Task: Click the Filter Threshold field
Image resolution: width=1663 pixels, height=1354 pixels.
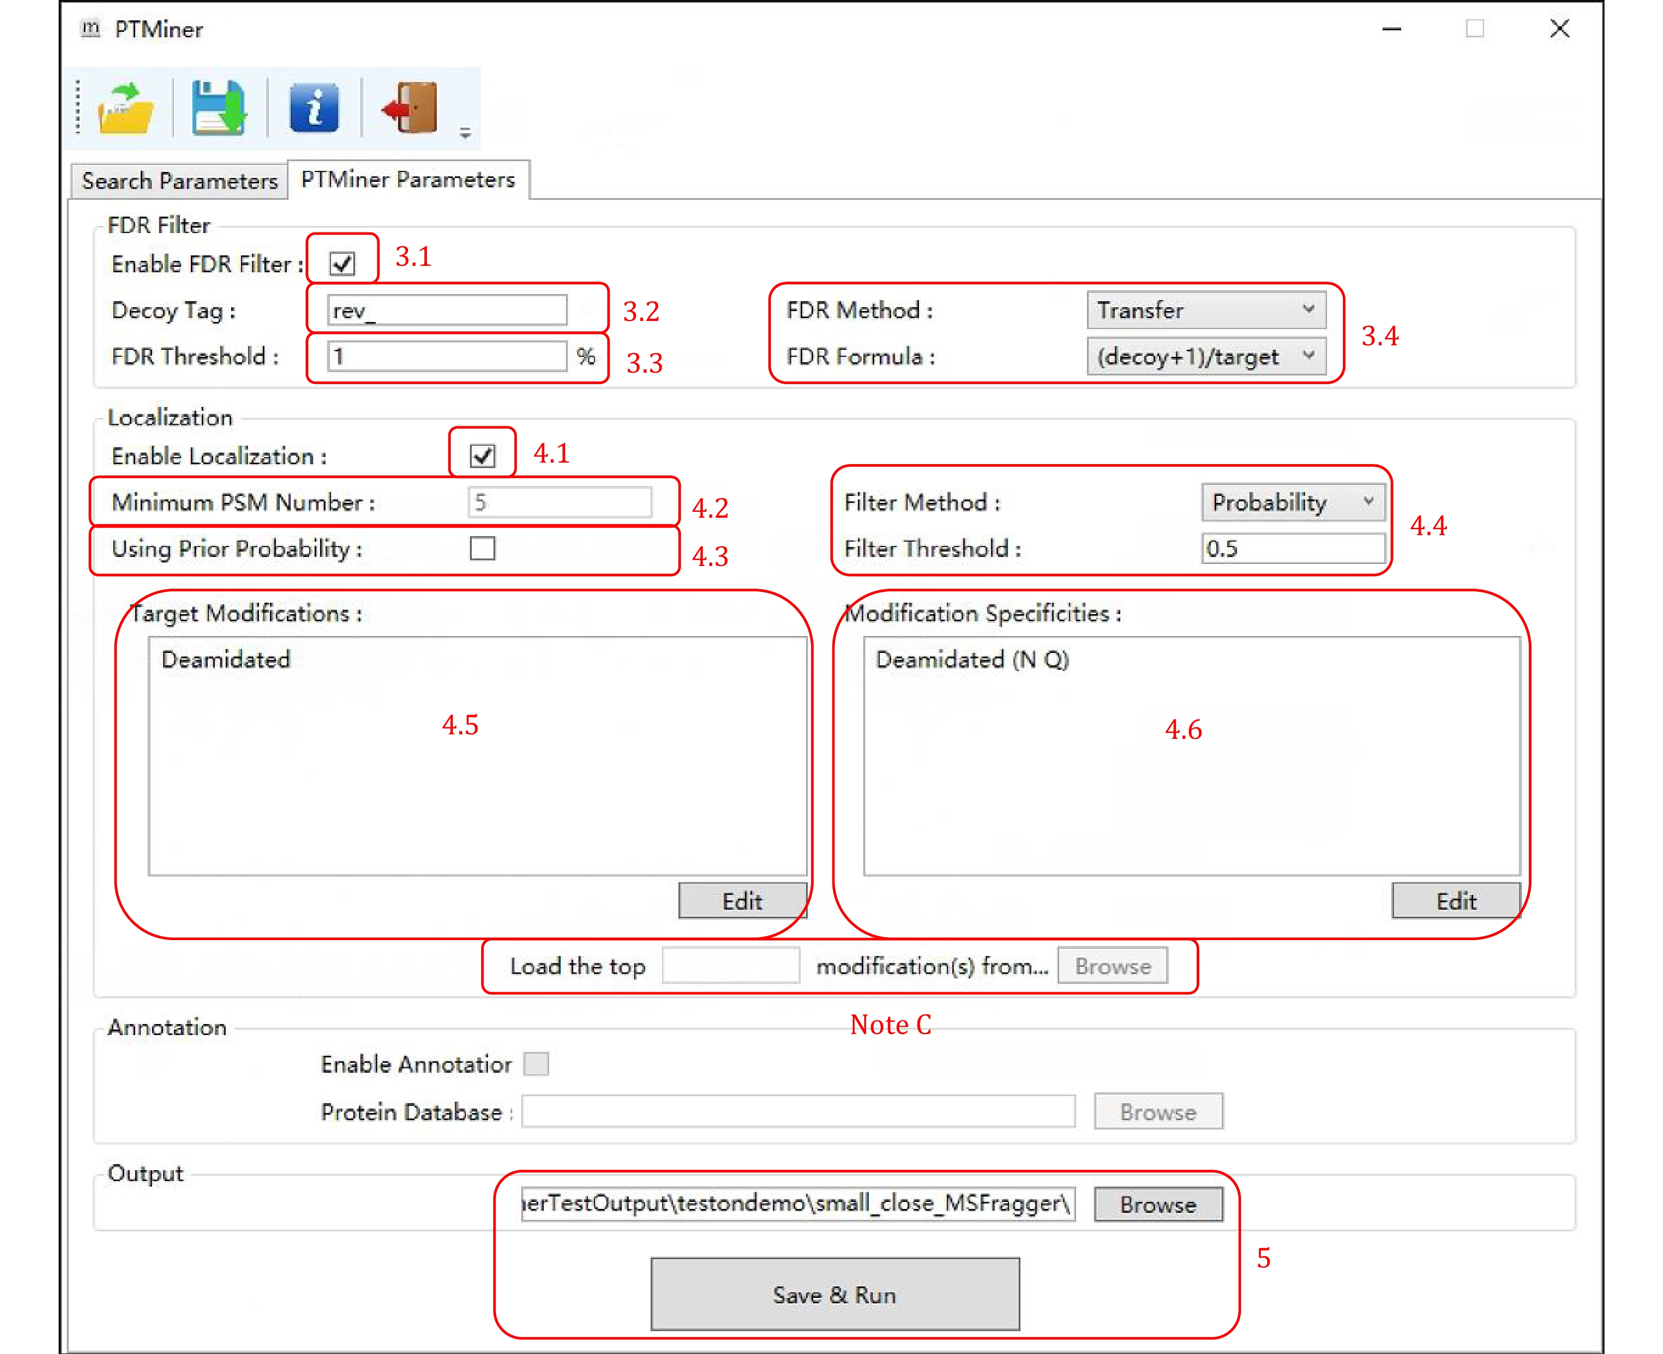Action: coord(1293,548)
